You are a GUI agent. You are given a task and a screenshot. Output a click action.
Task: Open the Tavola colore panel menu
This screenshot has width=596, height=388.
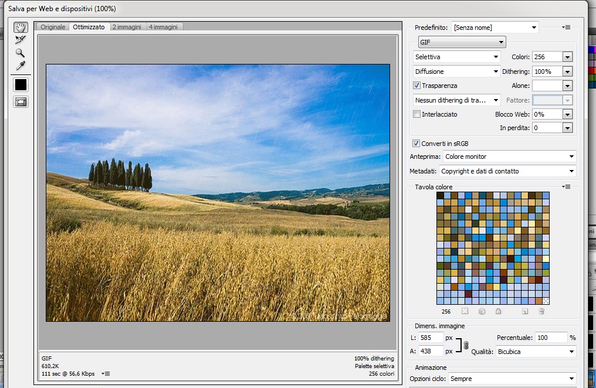pyautogui.click(x=565, y=186)
